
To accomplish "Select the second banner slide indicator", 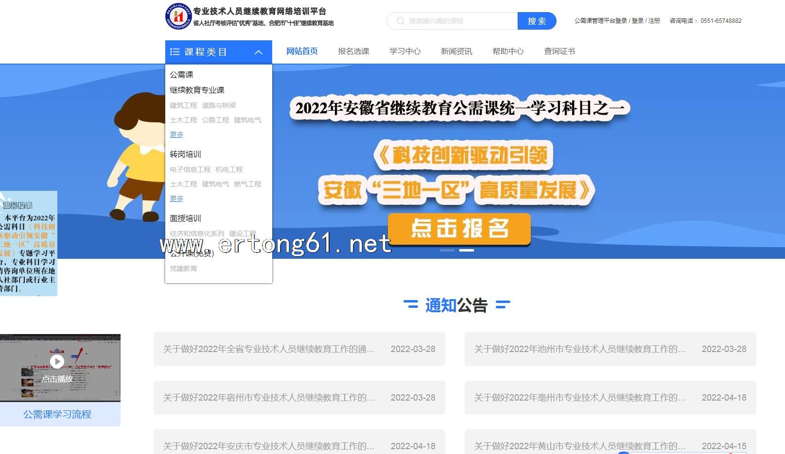I will click(466, 250).
